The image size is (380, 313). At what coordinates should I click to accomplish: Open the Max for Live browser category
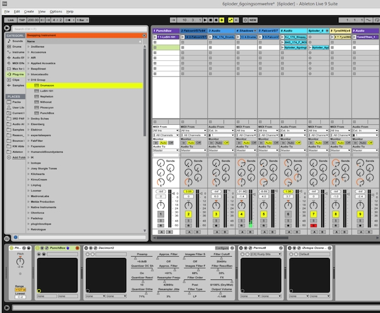tap(15, 69)
